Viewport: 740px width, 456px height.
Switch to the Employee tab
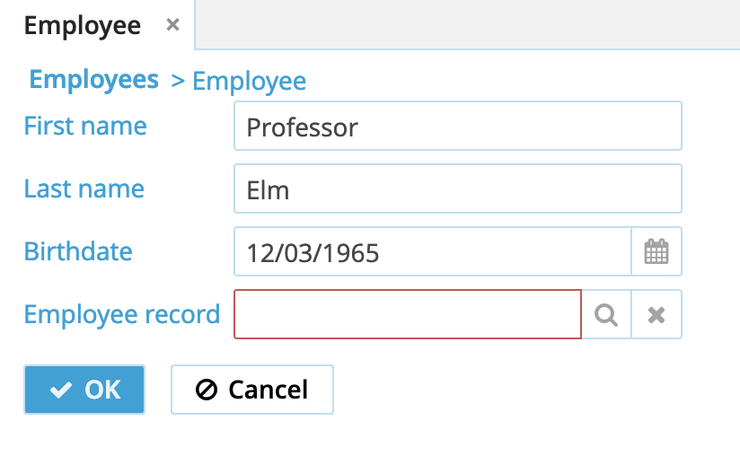coord(83,25)
